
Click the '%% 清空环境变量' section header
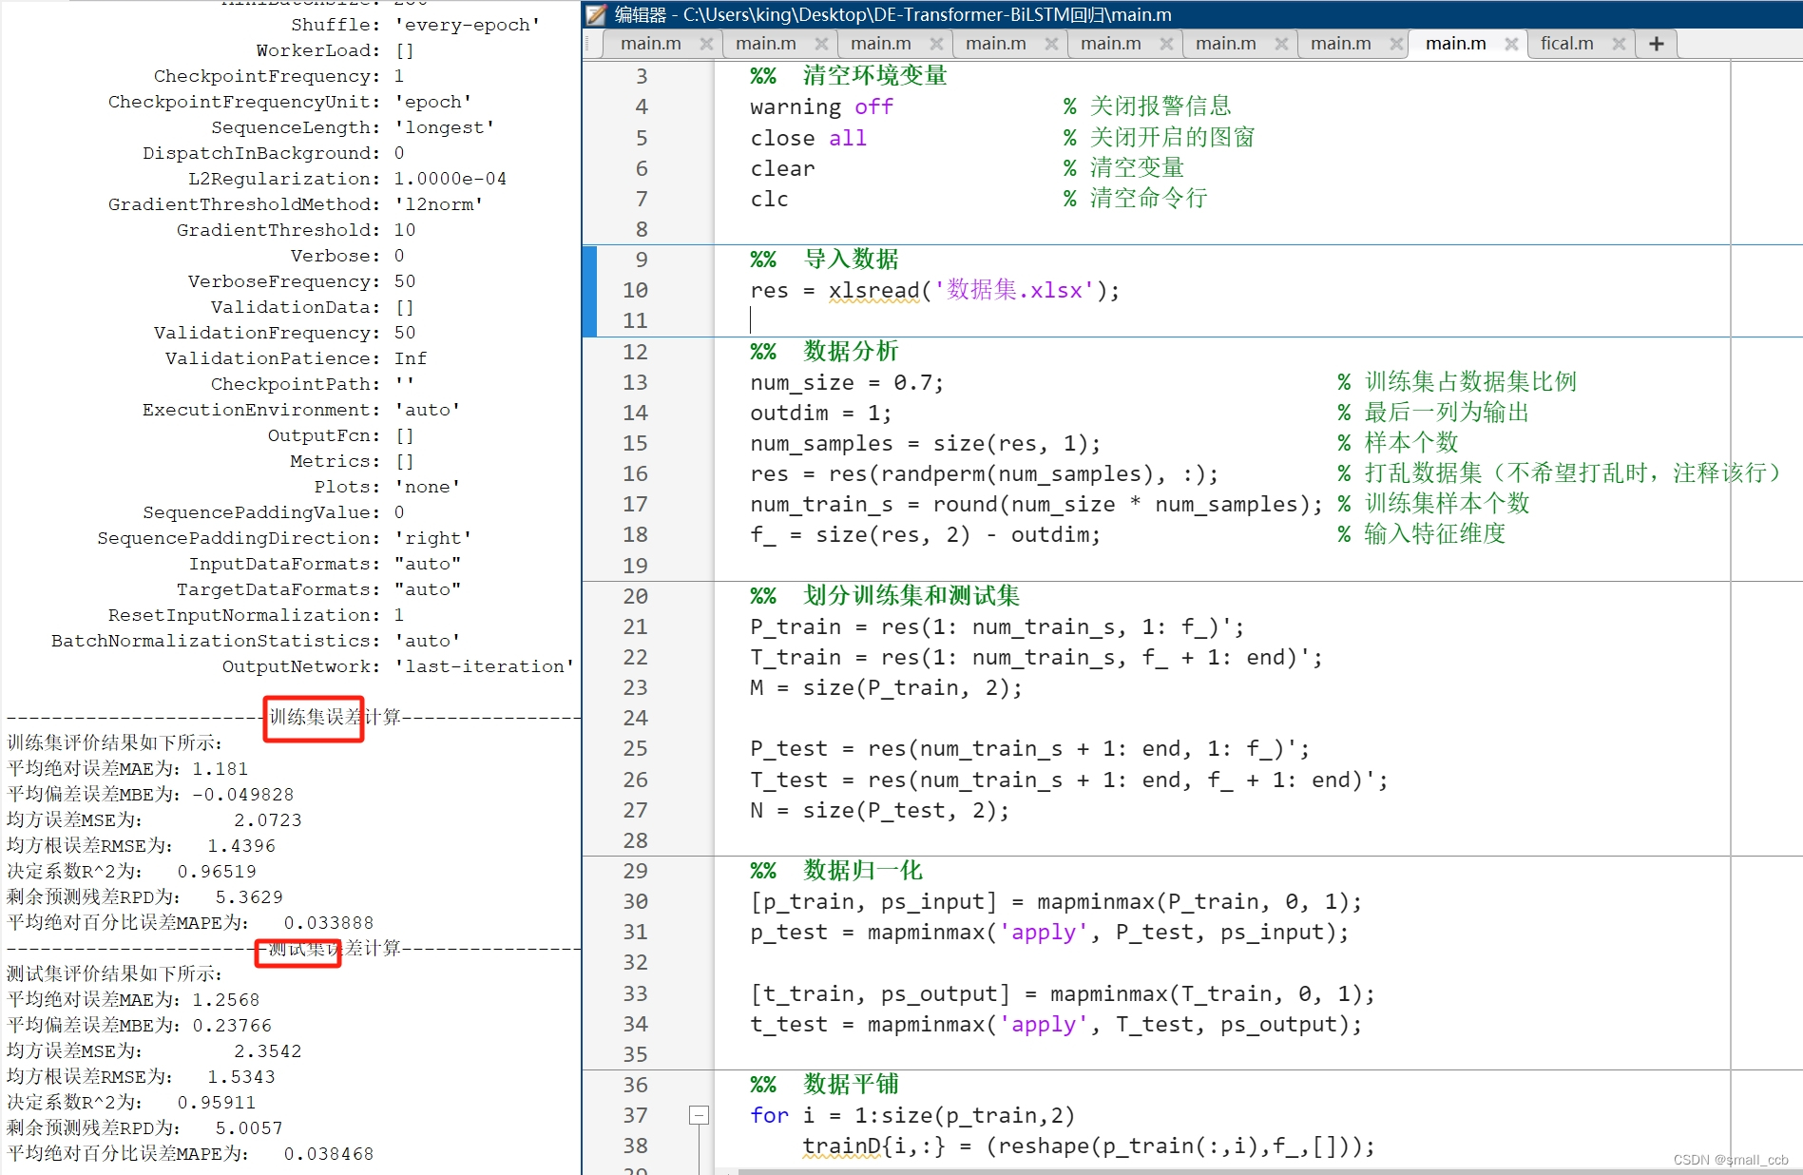pos(849,75)
